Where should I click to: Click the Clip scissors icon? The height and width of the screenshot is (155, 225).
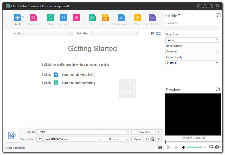pyautogui.click(x=92, y=18)
